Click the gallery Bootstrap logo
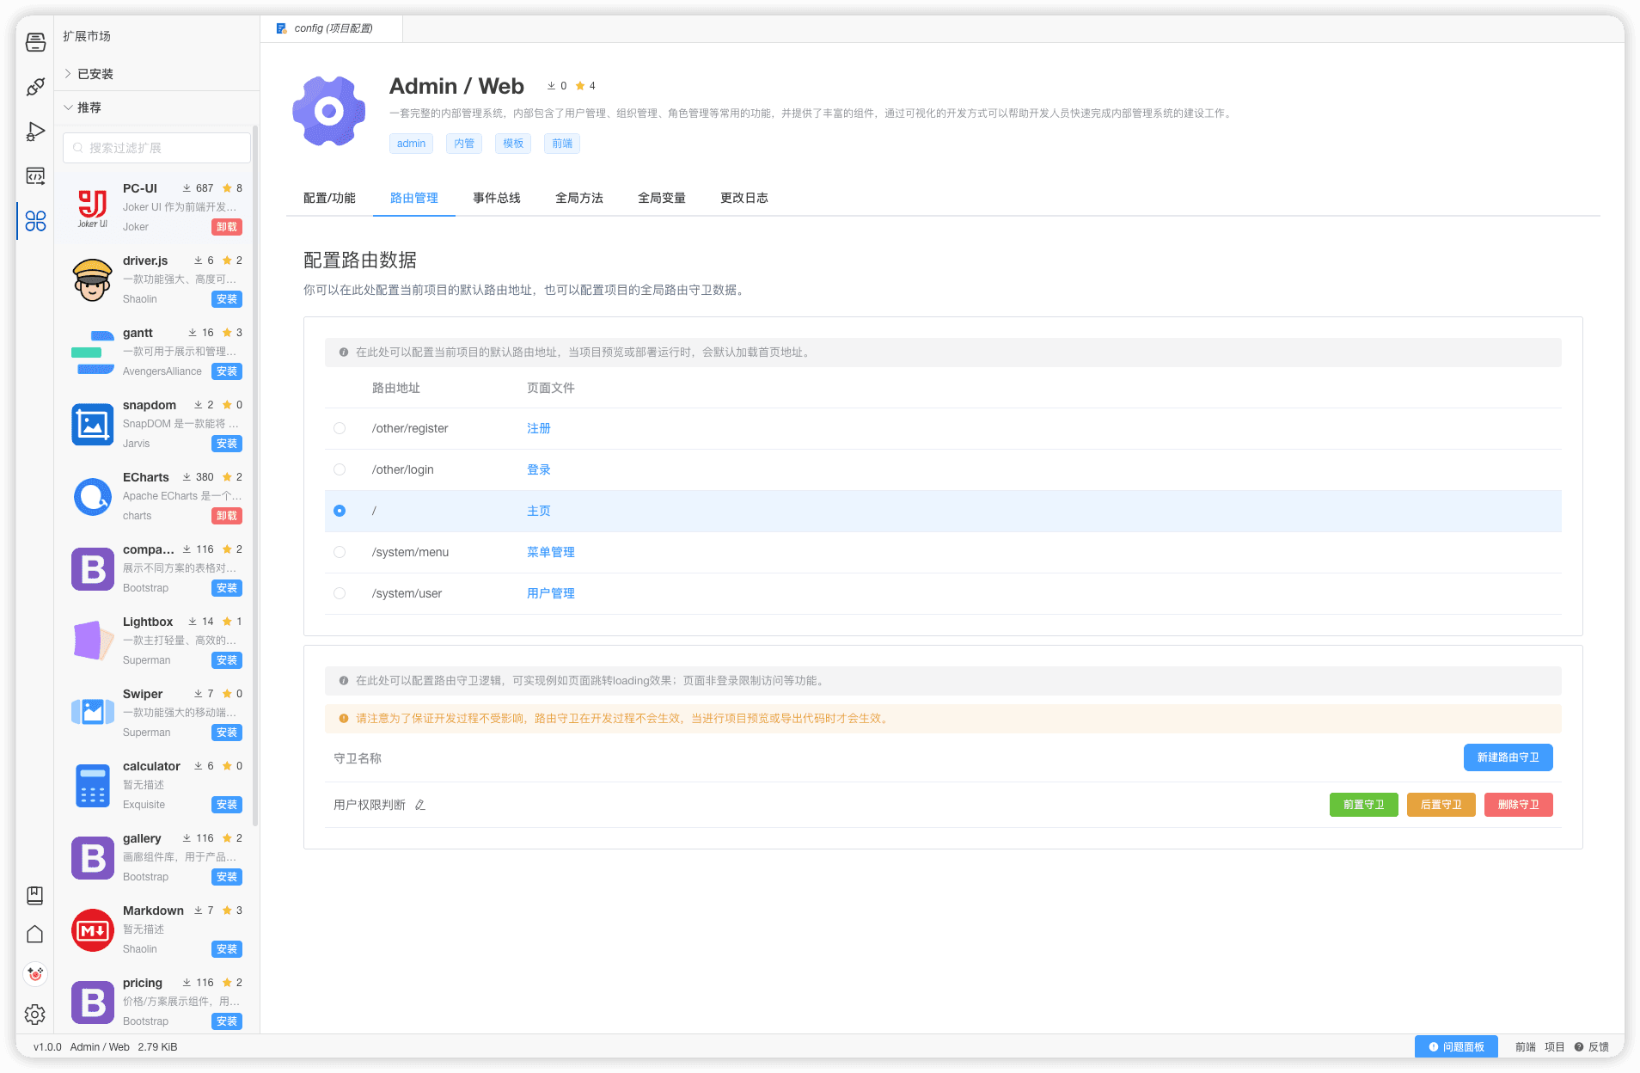Viewport: 1640px width, 1073px height. (x=93, y=857)
